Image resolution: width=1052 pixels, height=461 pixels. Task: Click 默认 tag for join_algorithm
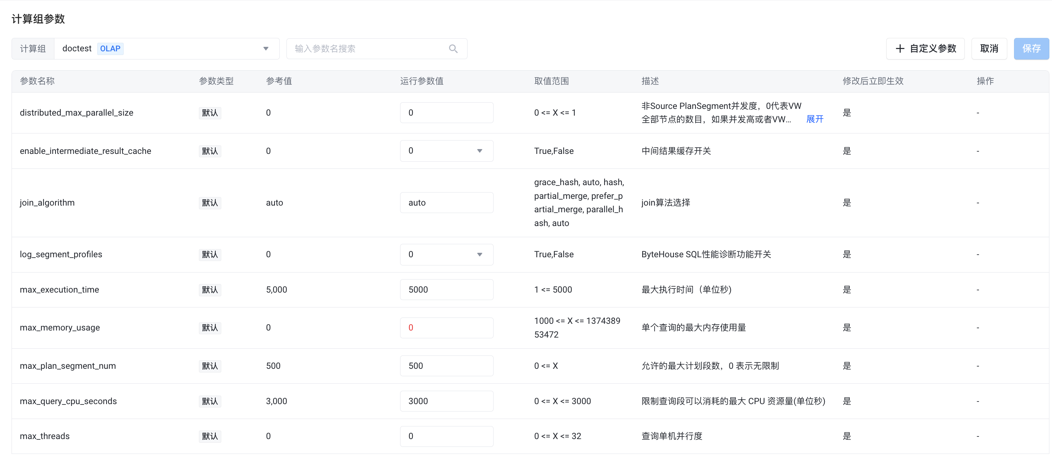point(210,203)
